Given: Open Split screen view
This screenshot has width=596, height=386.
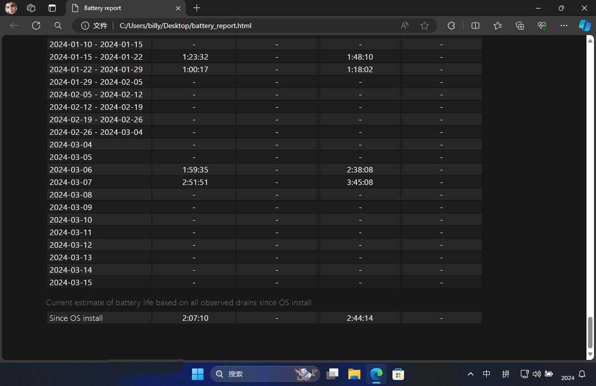Looking at the screenshot, I should 476,26.
